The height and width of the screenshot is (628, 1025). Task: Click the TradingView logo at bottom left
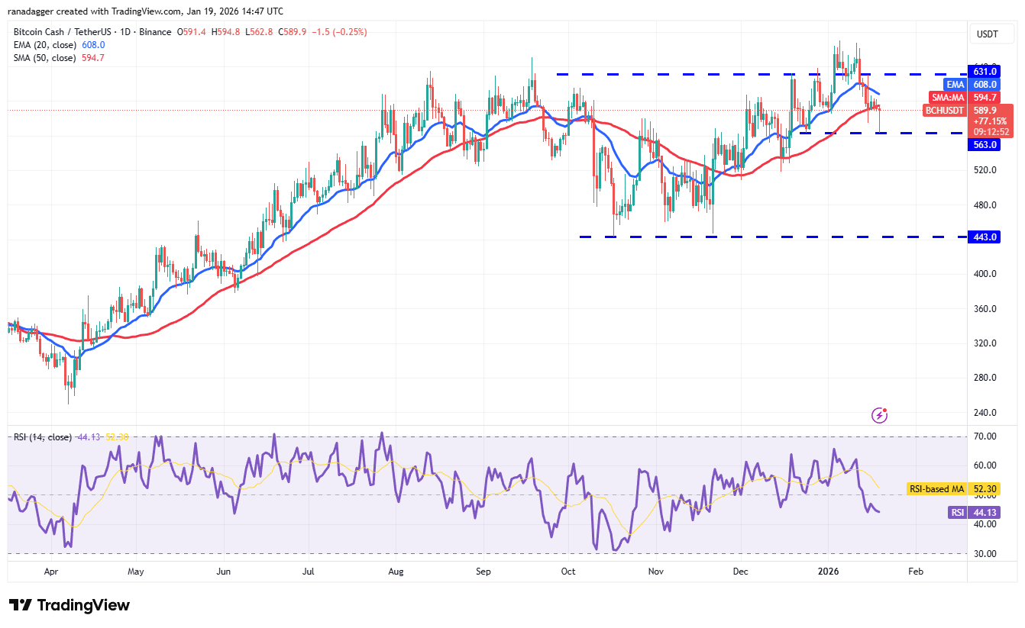tap(70, 605)
